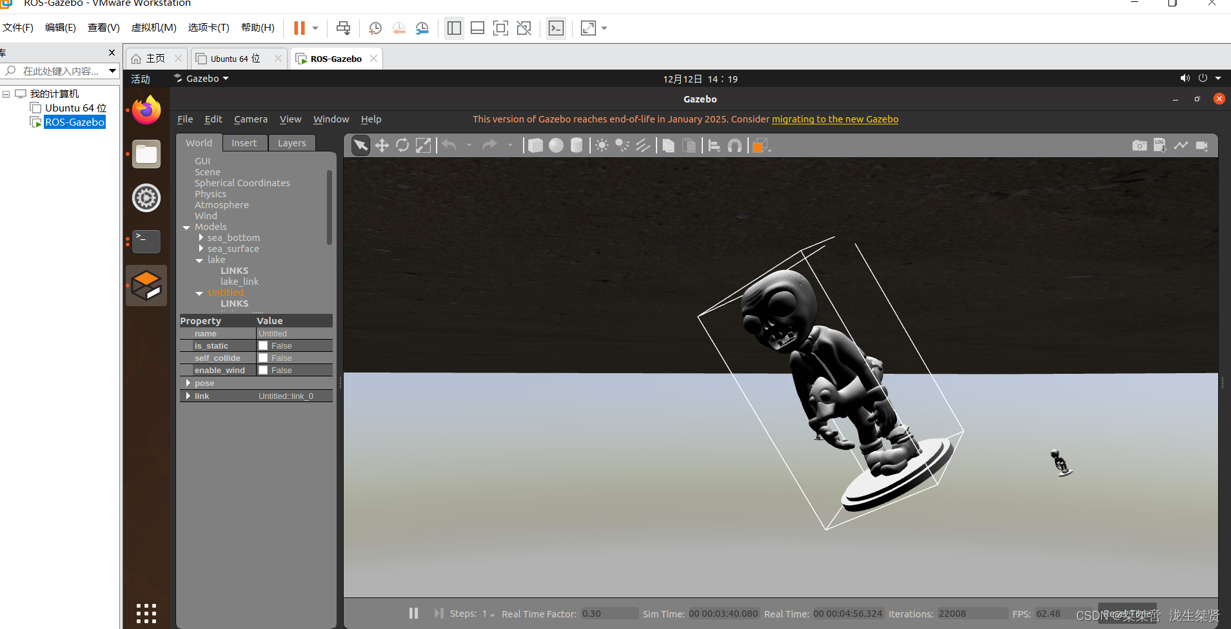
Task: Click the log data icon
Action: (1160, 146)
